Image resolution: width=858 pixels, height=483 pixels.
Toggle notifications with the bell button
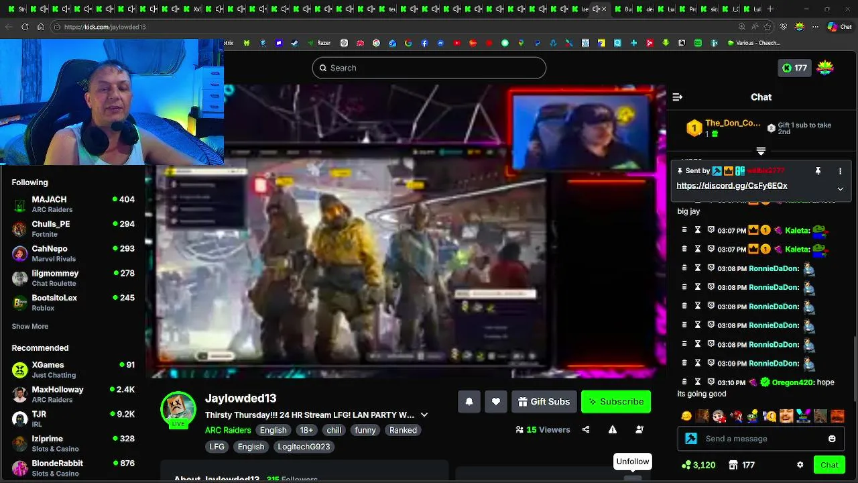point(469,401)
